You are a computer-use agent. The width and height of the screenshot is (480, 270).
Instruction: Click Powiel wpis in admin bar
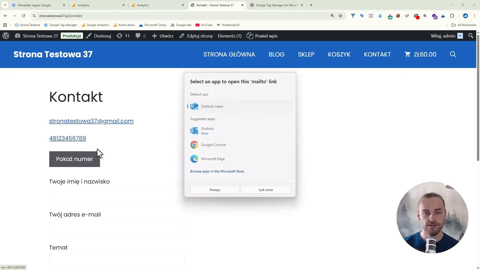pos(262,36)
